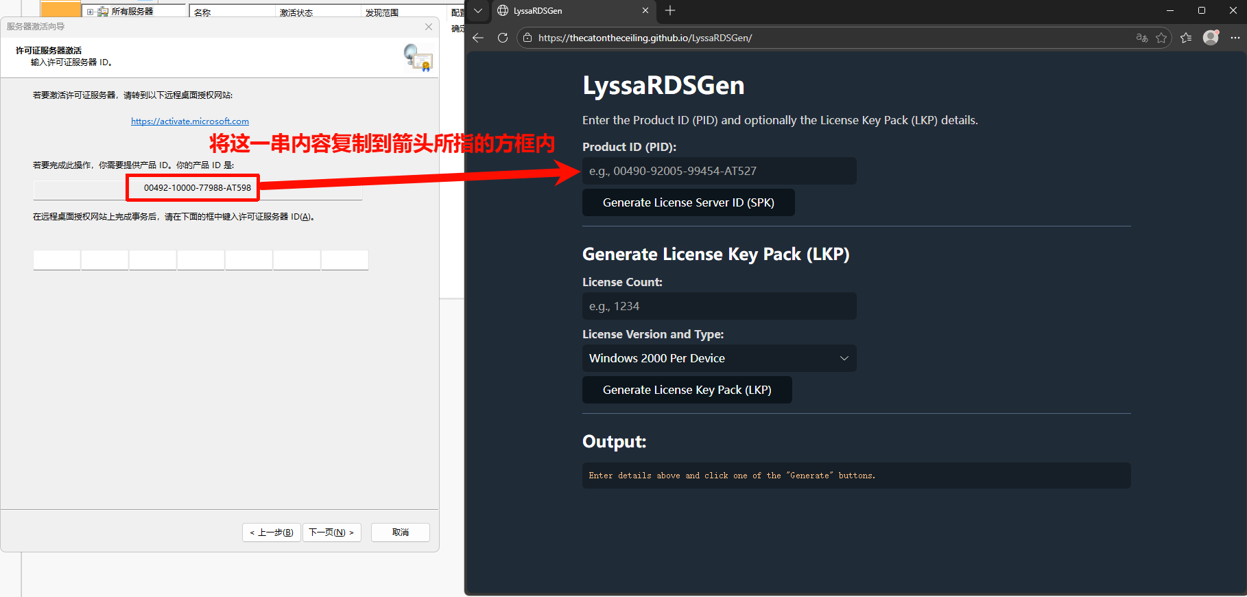Open the browser settings ellipsis menu

coord(1235,38)
